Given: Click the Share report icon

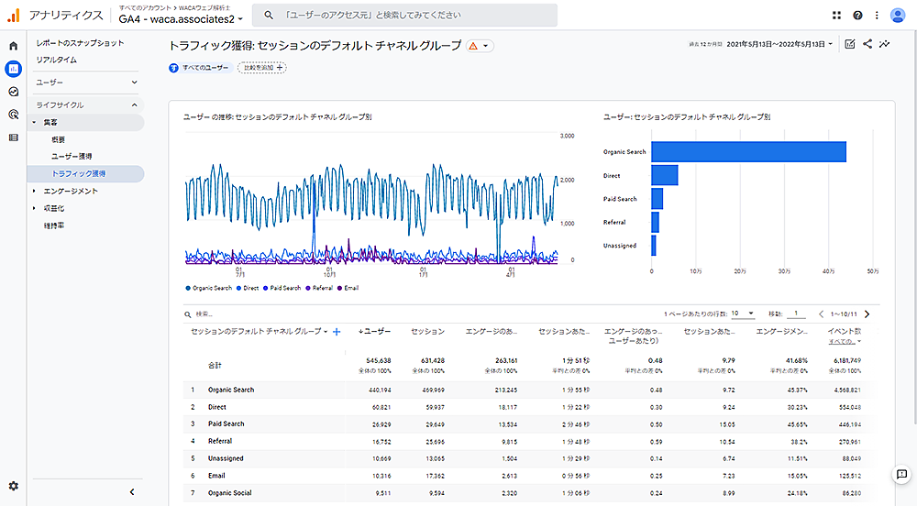Looking at the screenshot, I should coord(867,44).
